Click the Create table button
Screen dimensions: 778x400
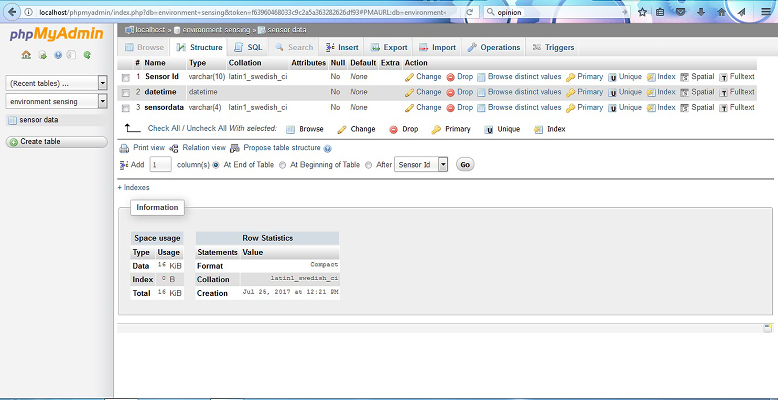tap(57, 142)
